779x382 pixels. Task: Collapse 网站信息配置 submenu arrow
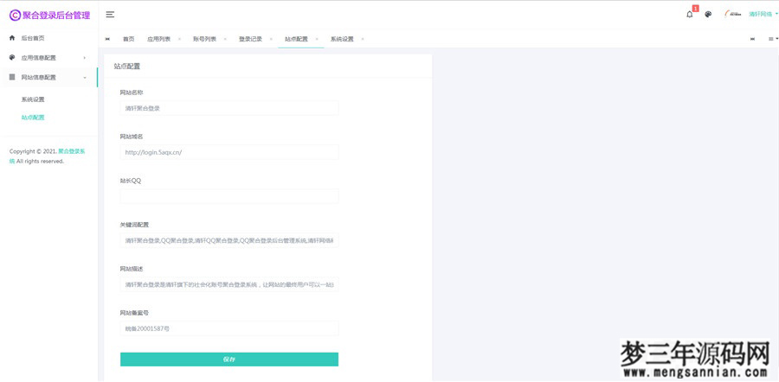point(85,78)
